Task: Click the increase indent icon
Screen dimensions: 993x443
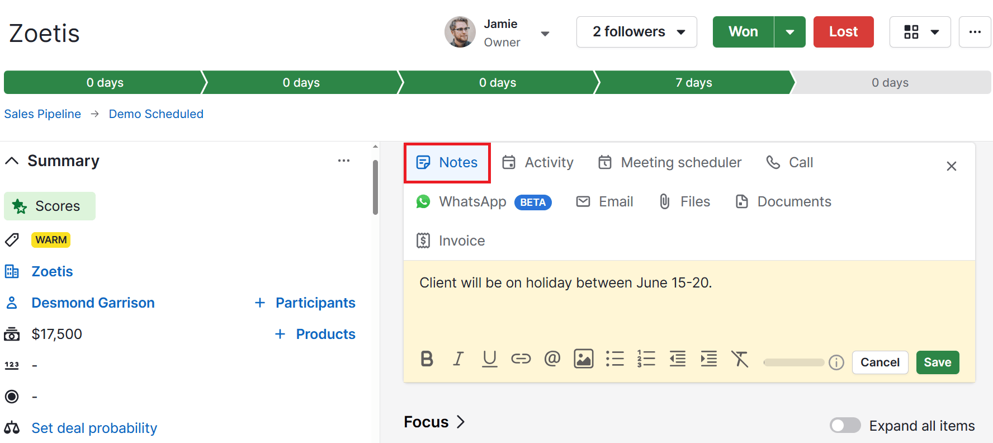Action: (x=709, y=359)
